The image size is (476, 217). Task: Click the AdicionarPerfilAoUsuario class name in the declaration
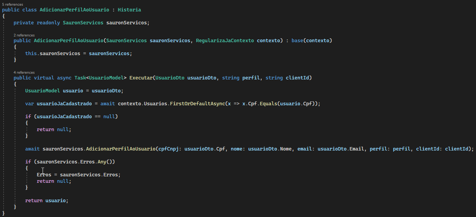[74, 10]
